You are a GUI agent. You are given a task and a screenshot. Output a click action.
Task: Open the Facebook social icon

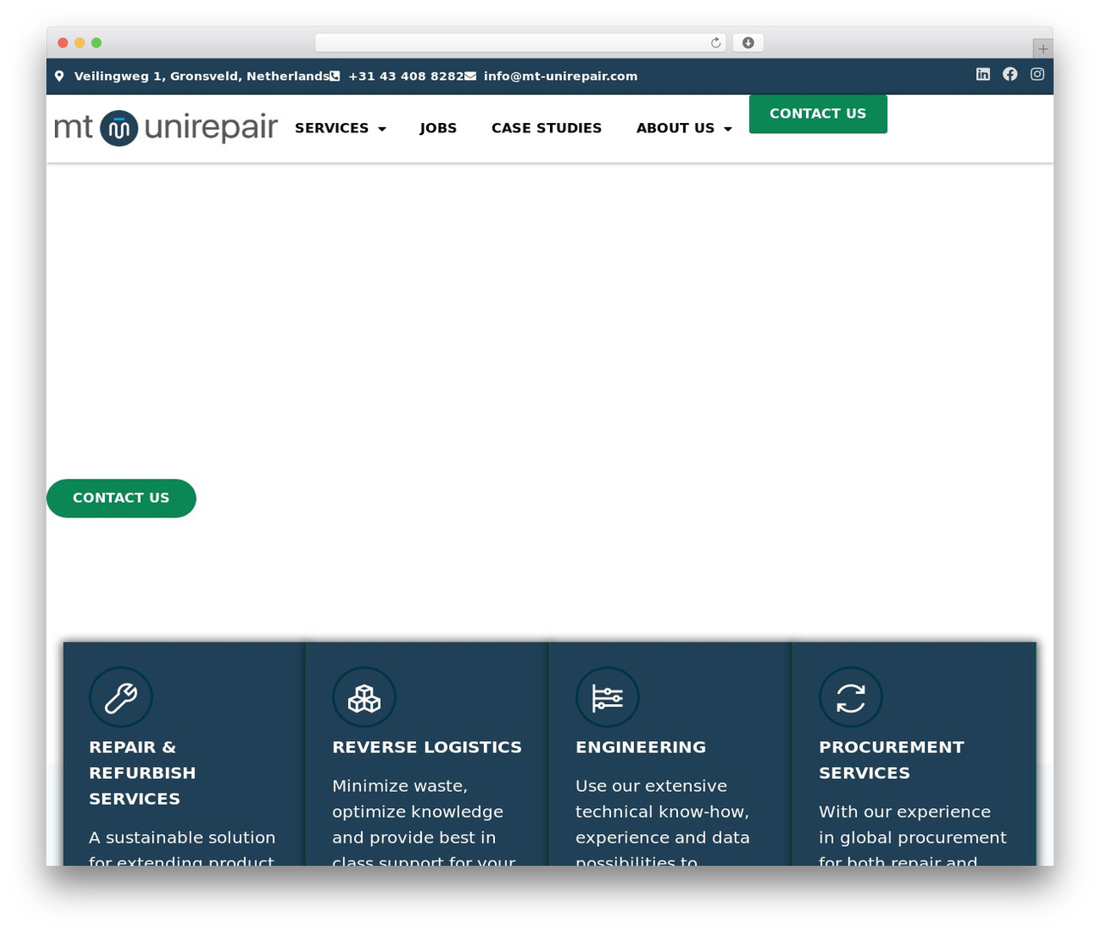[1010, 74]
